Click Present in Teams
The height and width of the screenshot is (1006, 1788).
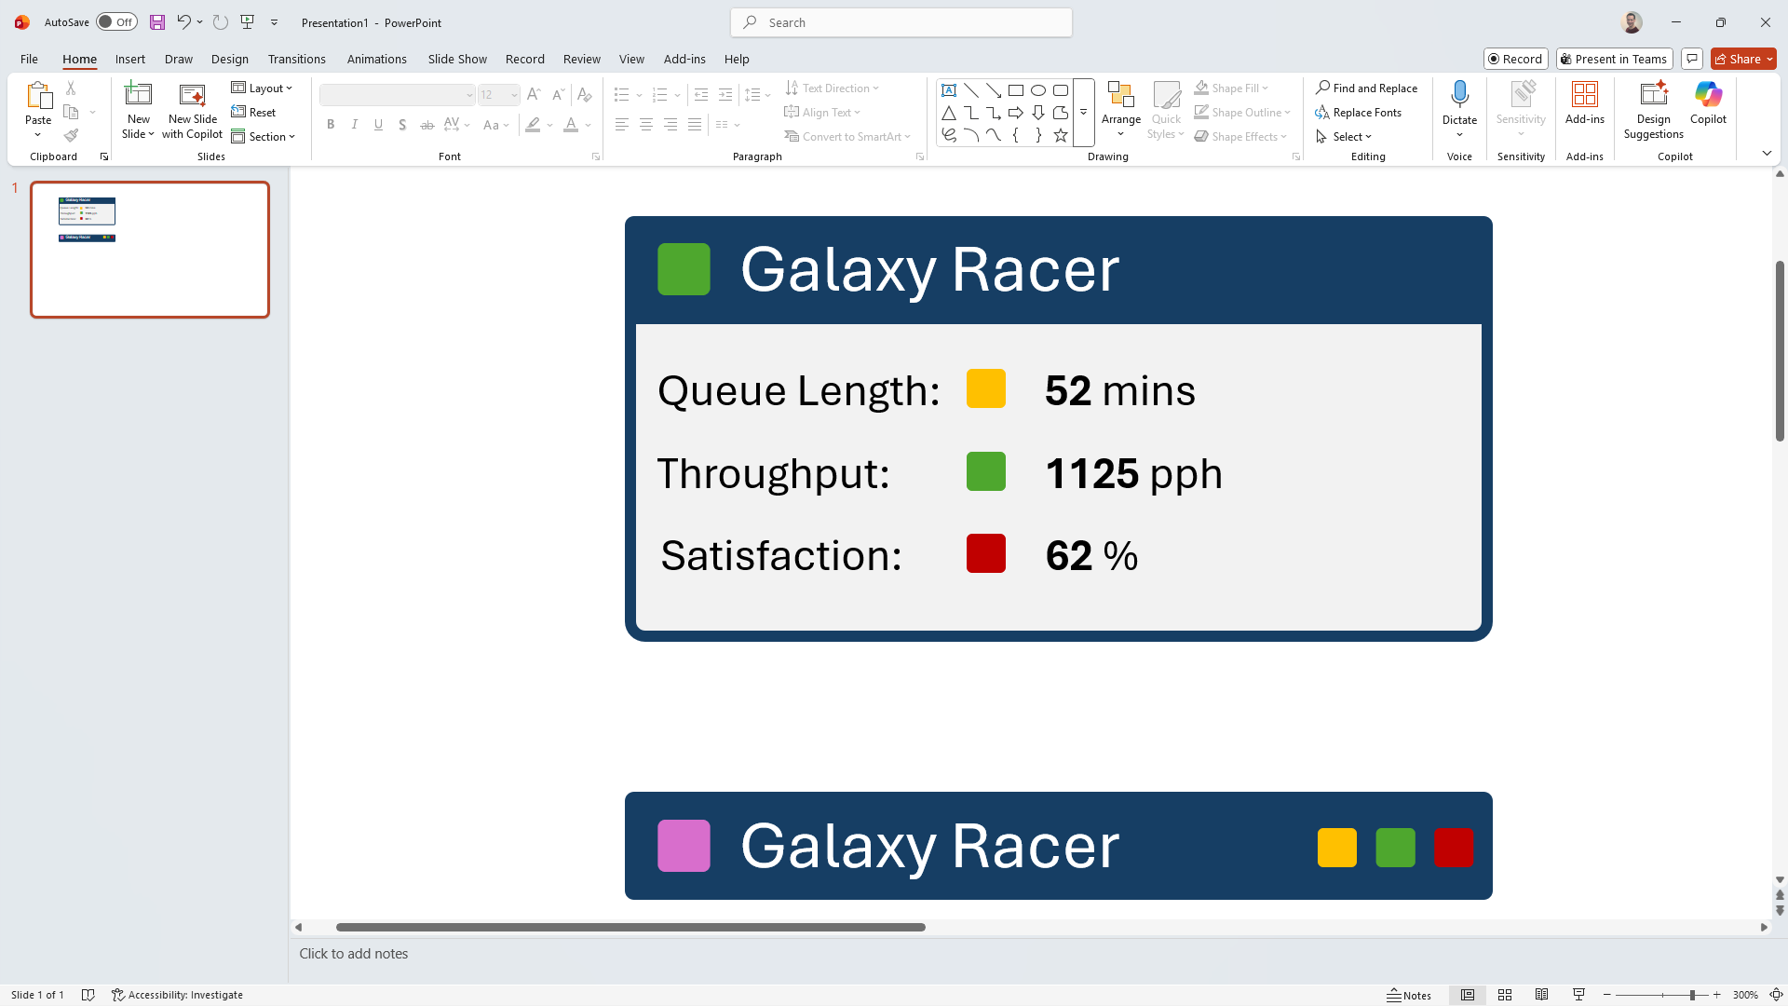(x=1614, y=59)
